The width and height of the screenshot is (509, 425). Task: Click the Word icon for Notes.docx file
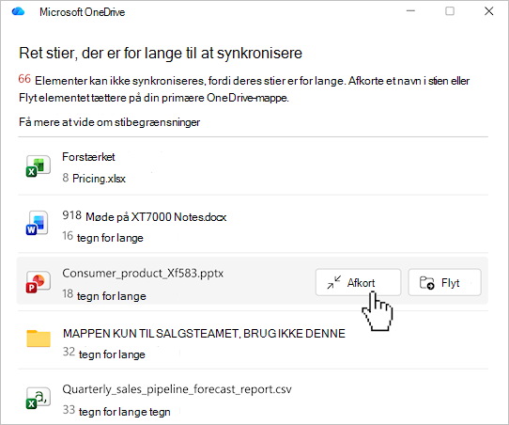click(x=38, y=223)
